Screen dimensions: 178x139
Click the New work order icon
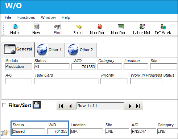point(36,26)
